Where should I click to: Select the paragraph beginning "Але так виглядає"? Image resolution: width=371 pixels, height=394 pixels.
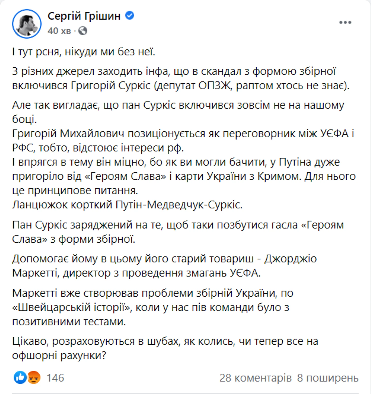click(x=178, y=112)
